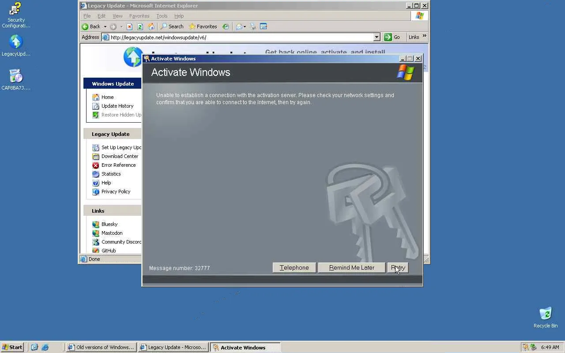This screenshot has height=353, width=565.
Task: Expand the Links toolbar chevron
Action: coord(425,36)
